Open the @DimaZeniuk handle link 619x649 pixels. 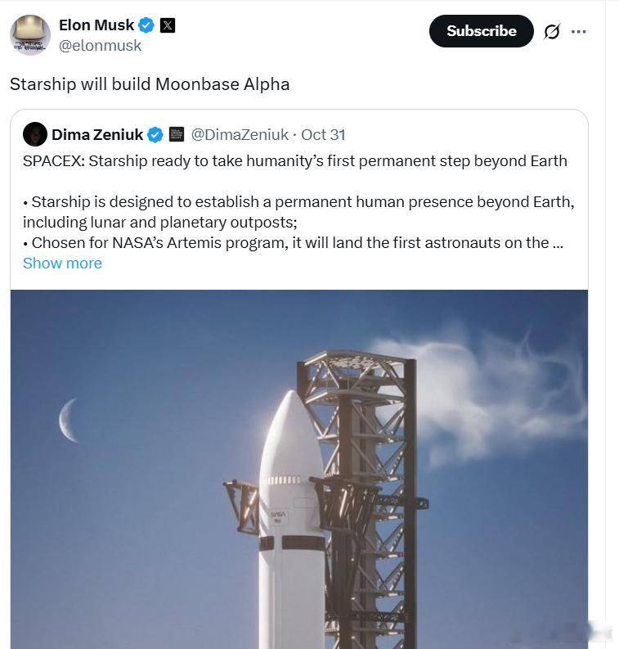click(x=239, y=134)
